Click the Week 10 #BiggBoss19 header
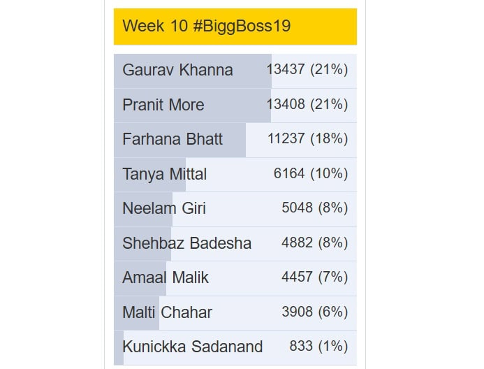The width and height of the screenshot is (484, 369). click(235, 27)
